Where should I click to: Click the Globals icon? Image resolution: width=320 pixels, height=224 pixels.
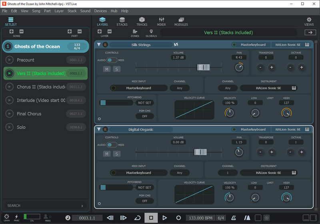(151, 33)
